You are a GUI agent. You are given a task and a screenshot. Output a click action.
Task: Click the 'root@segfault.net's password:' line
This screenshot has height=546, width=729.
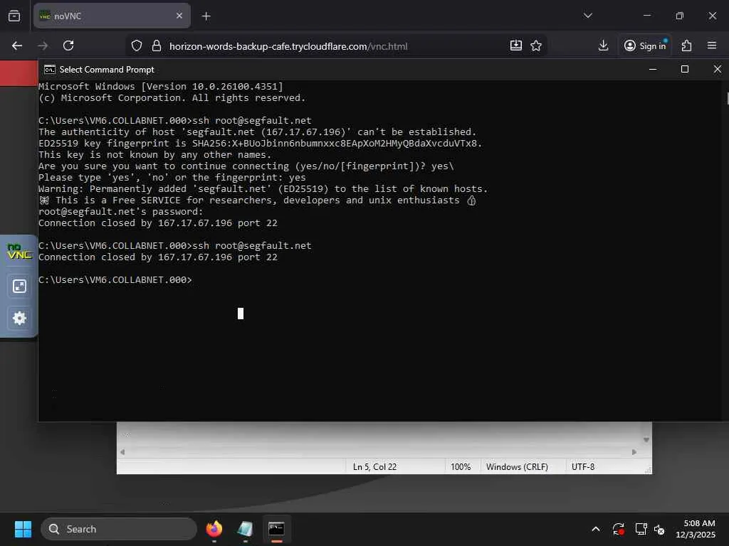[x=121, y=212]
